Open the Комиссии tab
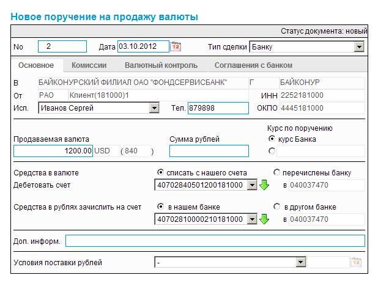Screen dimensions: 378x286 89,65
